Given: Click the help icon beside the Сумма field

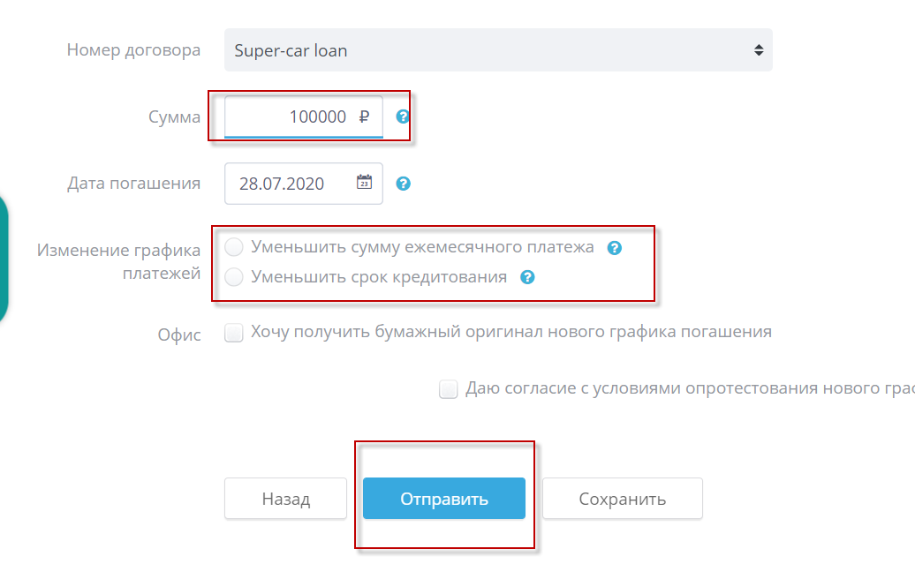Looking at the screenshot, I should (x=403, y=117).
